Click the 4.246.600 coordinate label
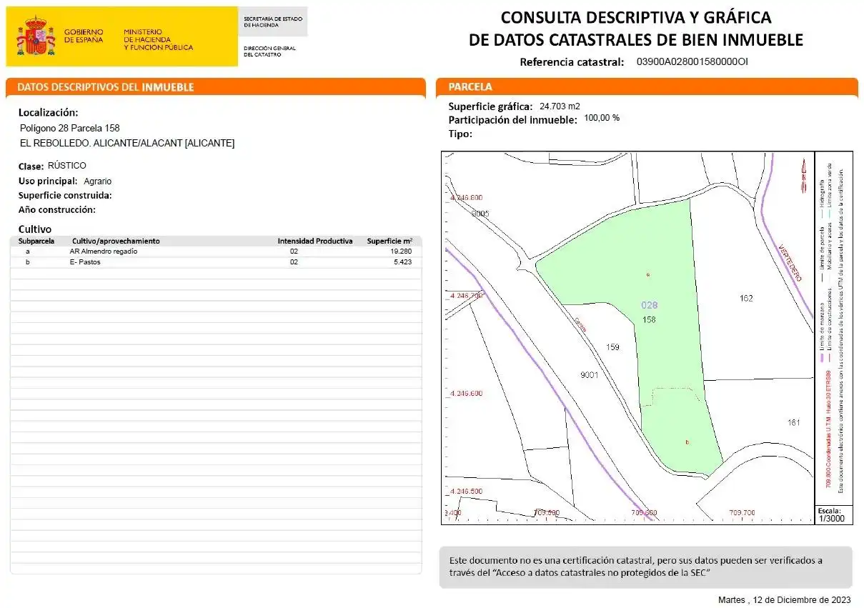The height and width of the screenshot is (608, 864). [467, 394]
